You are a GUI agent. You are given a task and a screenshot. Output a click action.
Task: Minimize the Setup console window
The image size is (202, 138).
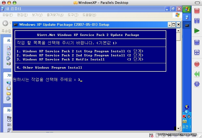point(169,24)
